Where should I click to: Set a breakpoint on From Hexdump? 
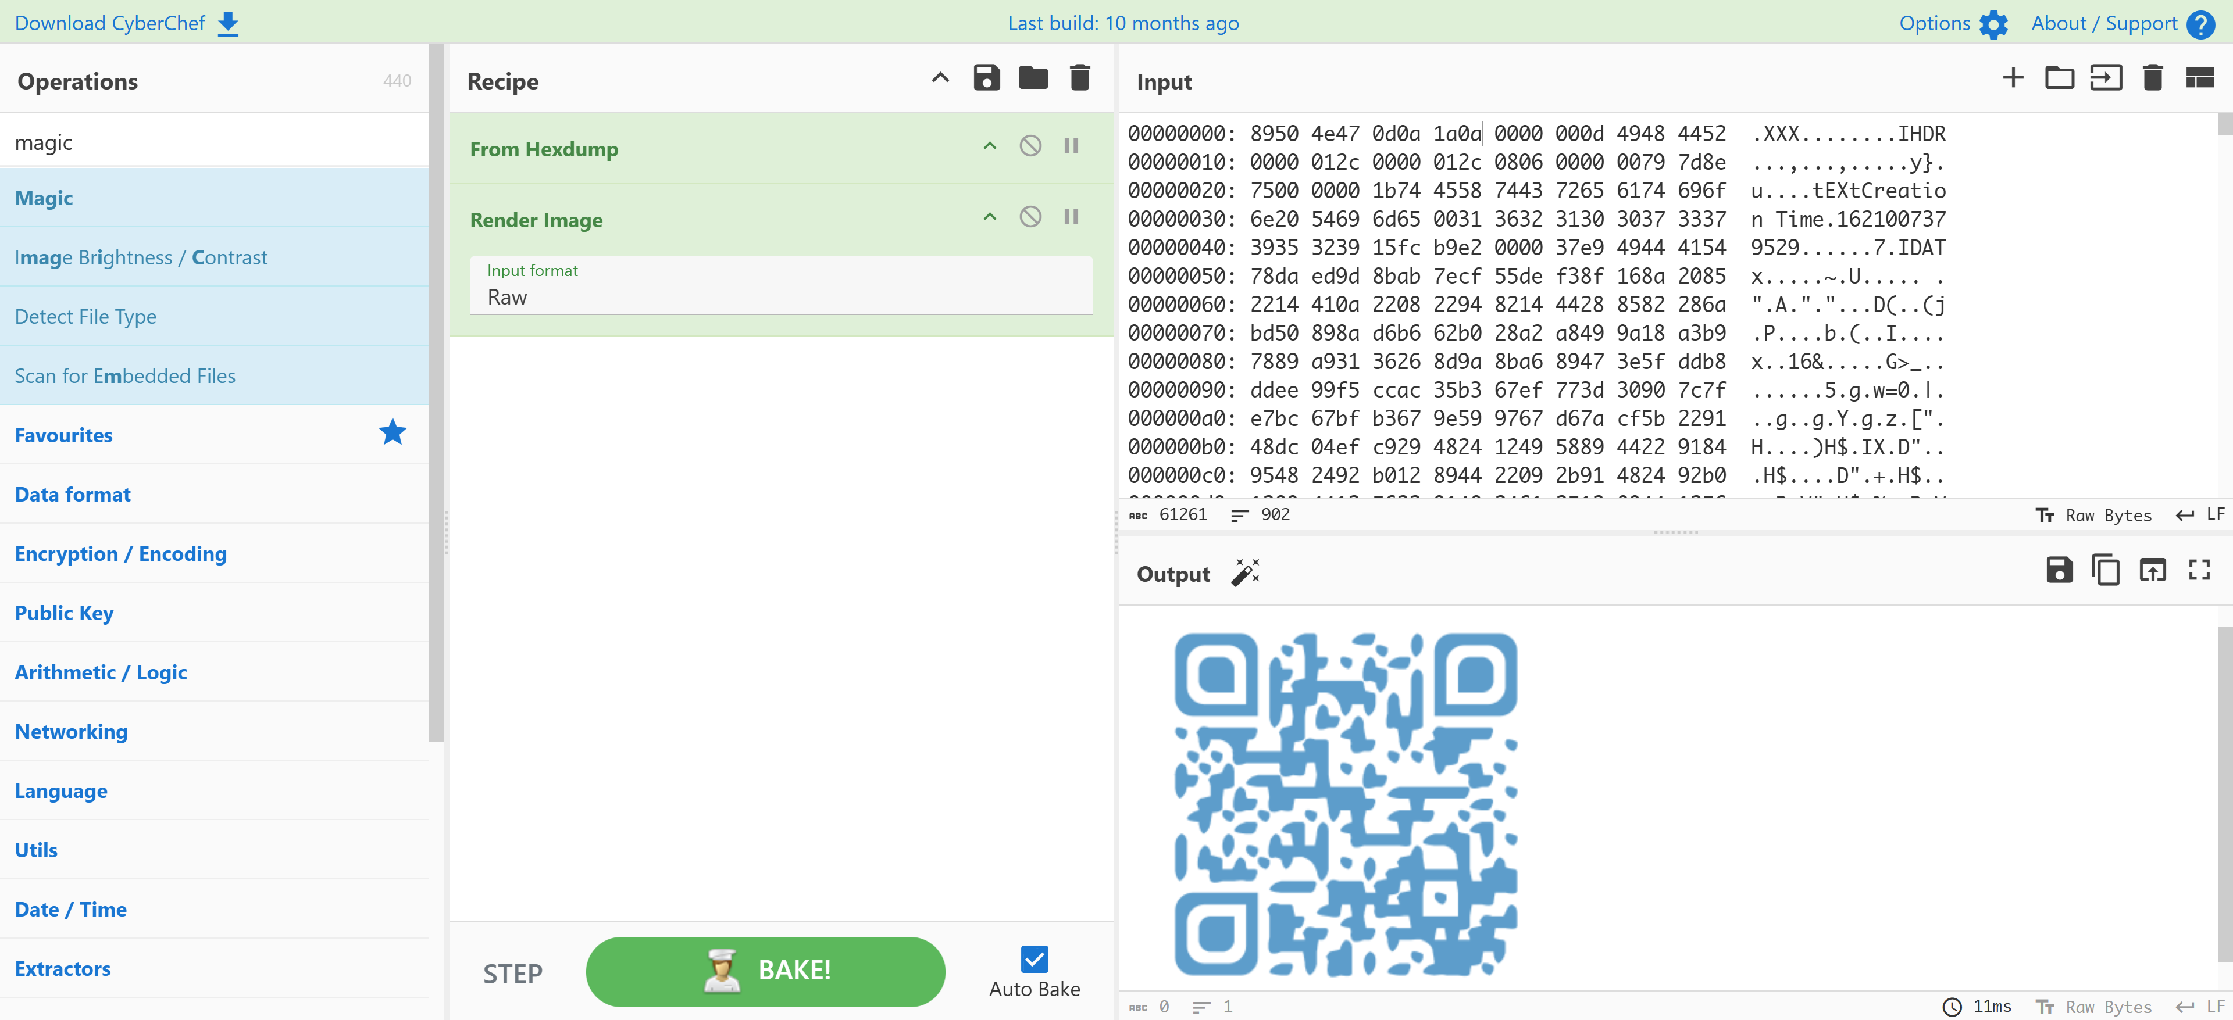pos(1071,146)
